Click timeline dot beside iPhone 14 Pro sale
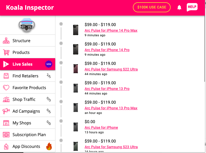The image size is (206, 153). [61, 43]
